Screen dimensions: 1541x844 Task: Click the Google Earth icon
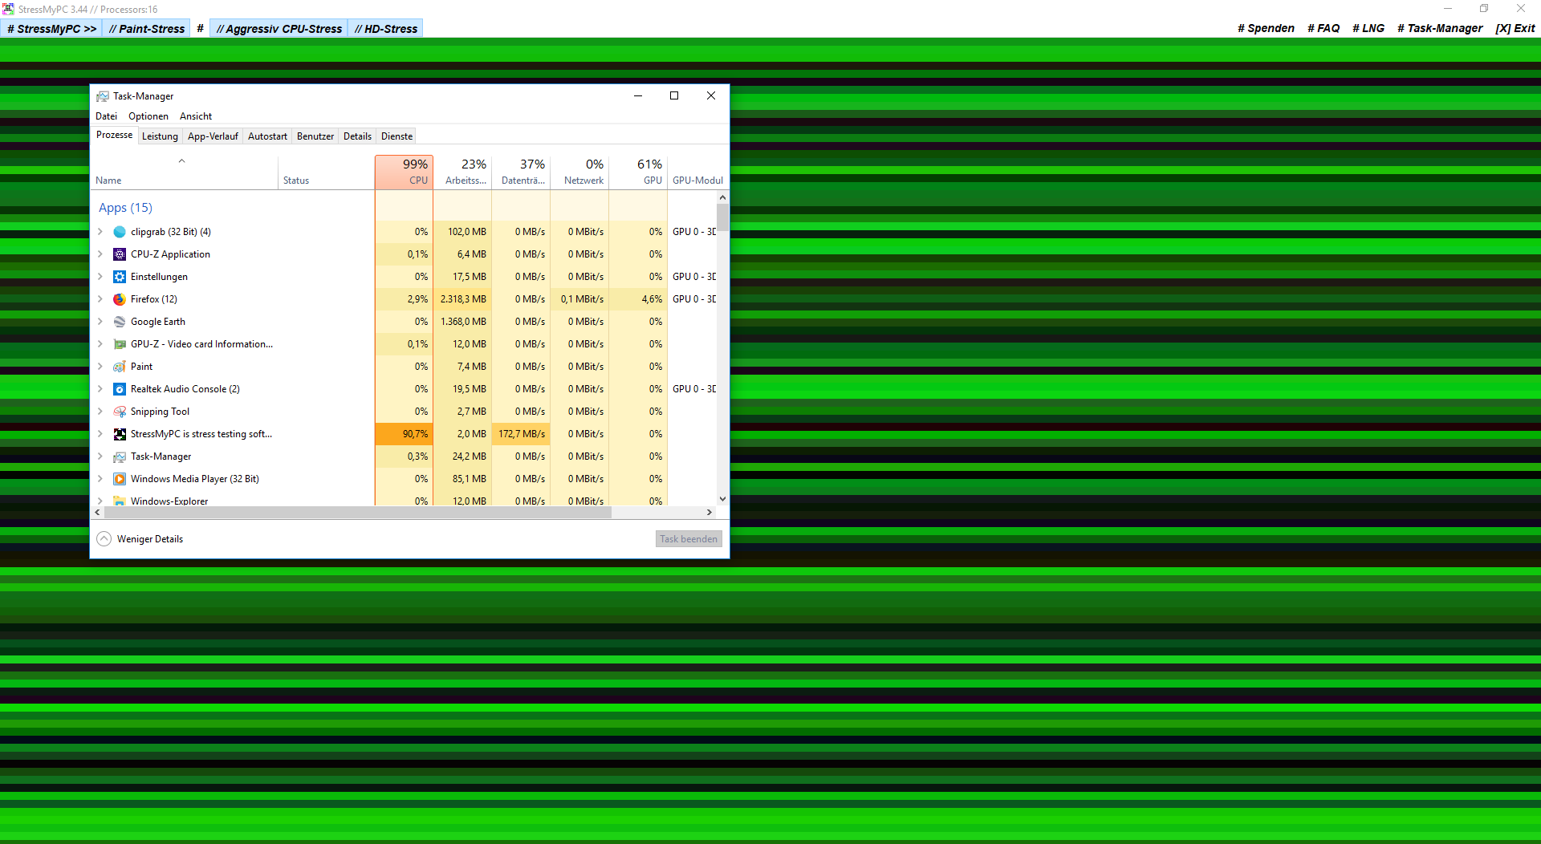[x=120, y=322]
